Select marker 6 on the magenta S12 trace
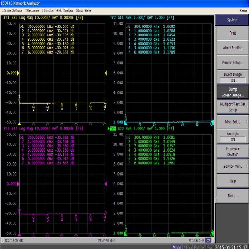249x249 pixels. pos(90,217)
